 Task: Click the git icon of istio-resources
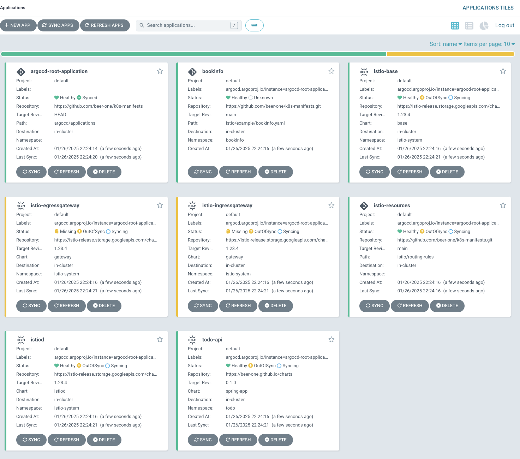(x=364, y=205)
